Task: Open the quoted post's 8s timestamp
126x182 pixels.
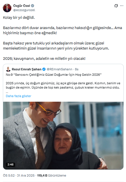Action: tap(77, 69)
